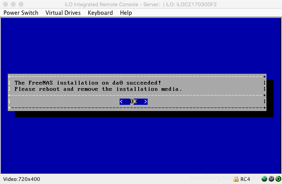Confirm the installation dialog with OK
Screen dimensions: 282x184
pos(134,102)
